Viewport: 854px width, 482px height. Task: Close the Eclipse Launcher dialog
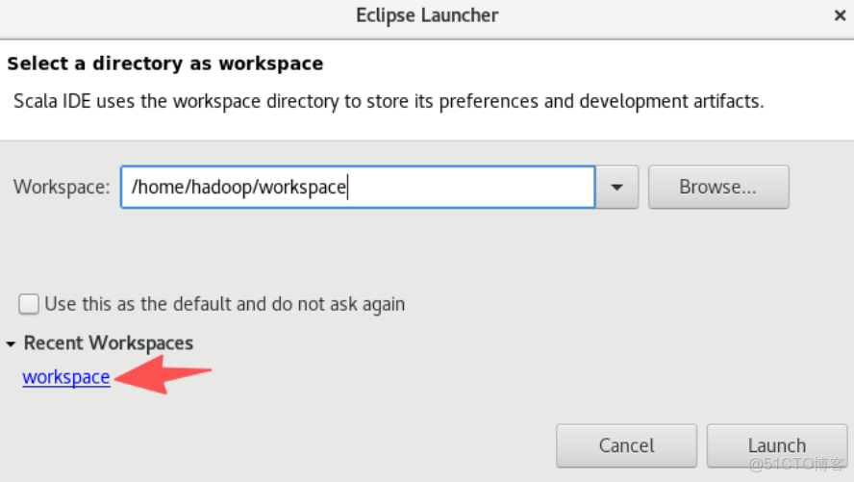click(x=840, y=15)
